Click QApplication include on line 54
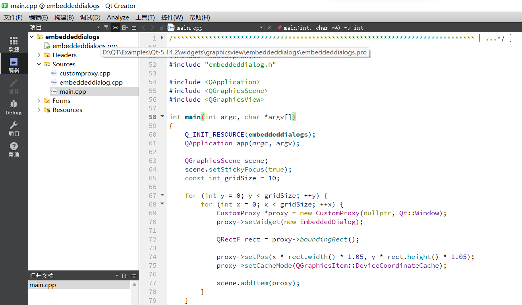 pyautogui.click(x=232, y=82)
